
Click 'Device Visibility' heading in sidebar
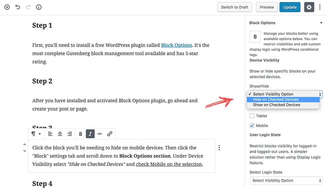tap(264, 60)
